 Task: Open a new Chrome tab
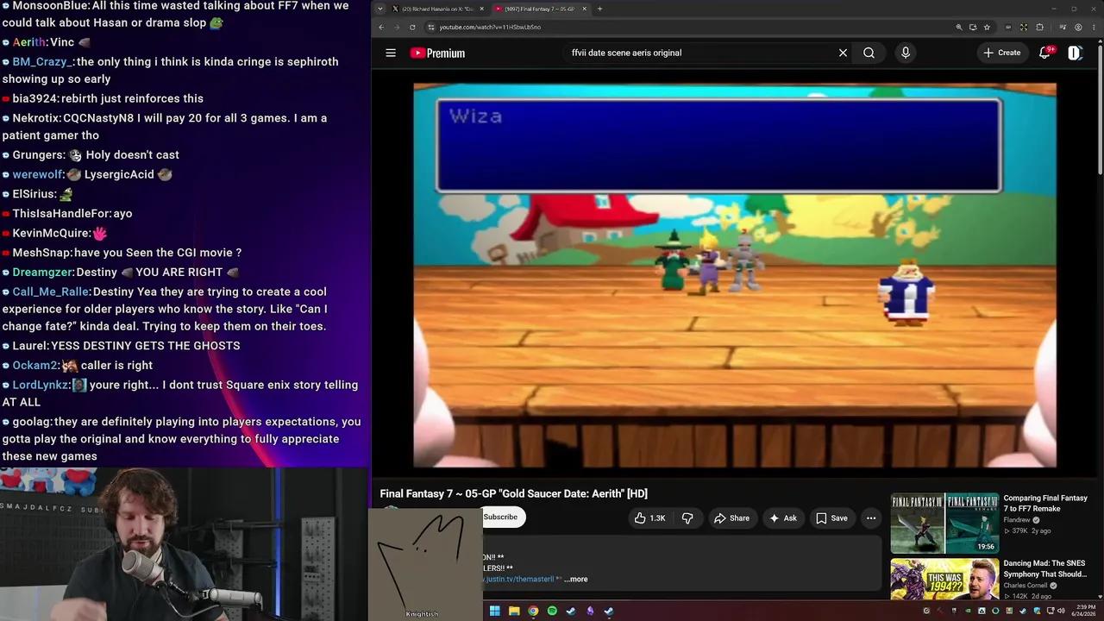[600, 9]
